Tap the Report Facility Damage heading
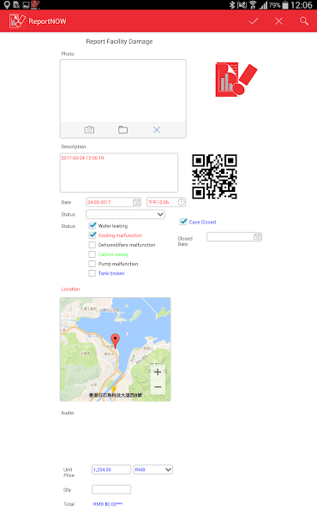Image resolution: width=317 pixels, height=507 pixels. 119,41
